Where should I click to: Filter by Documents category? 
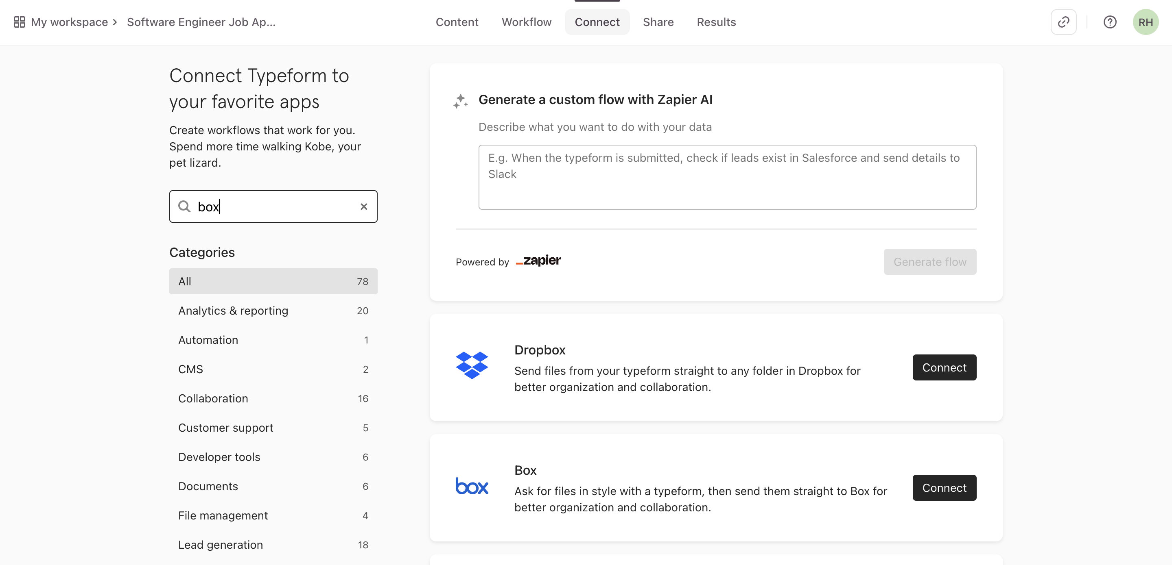click(273, 486)
